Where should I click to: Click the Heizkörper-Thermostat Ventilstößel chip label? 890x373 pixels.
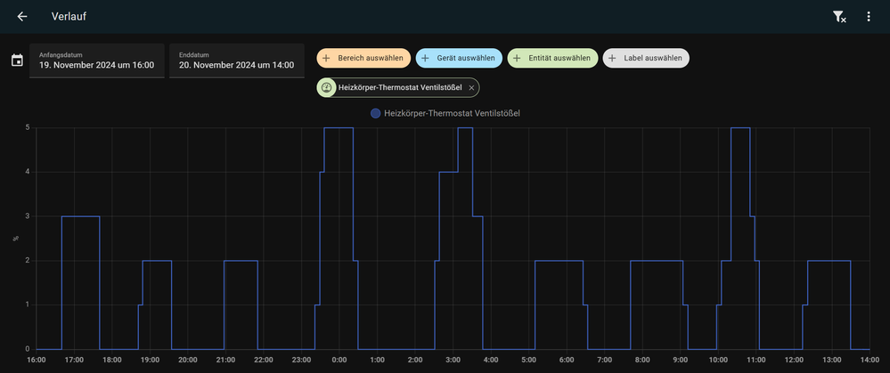click(x=399, y=87)
